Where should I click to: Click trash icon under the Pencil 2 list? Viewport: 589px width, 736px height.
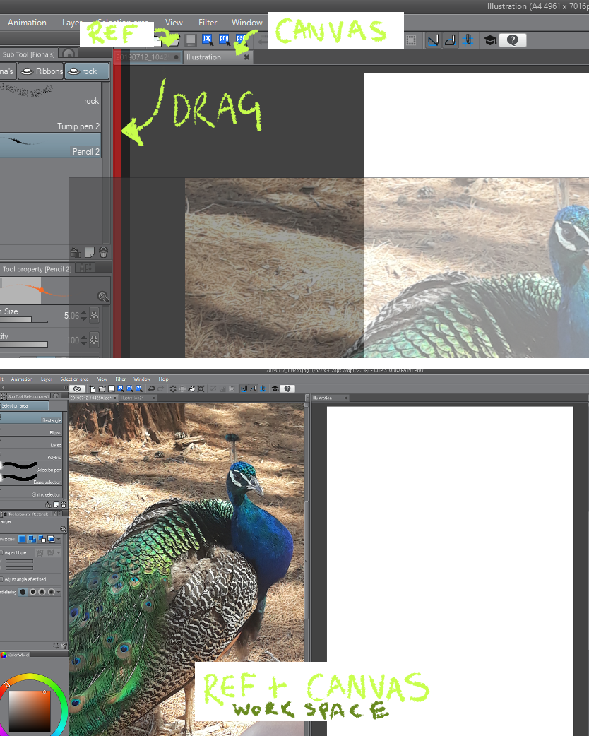coord(103,253)
